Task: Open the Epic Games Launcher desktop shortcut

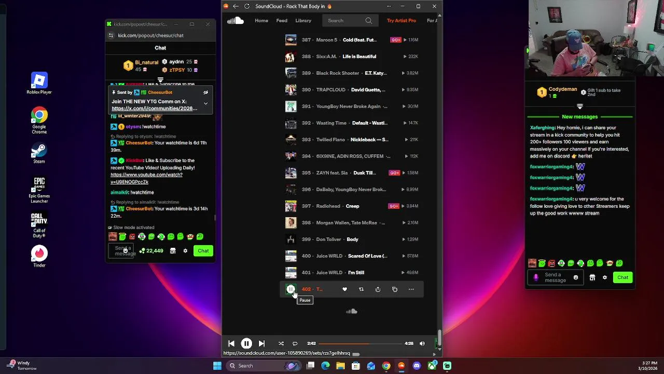Action: (x=39, y=190)
